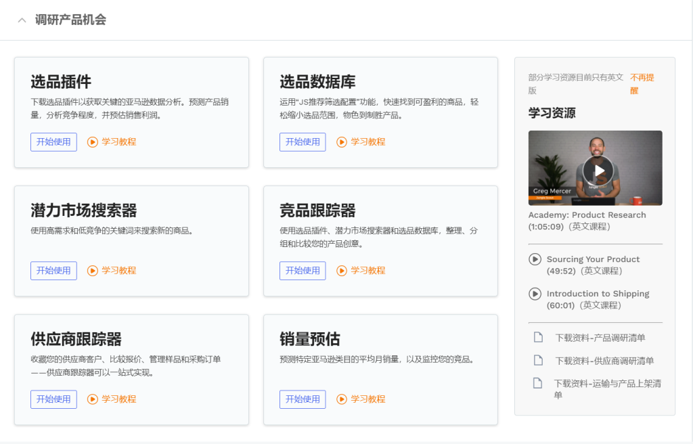Download 下载资料-供应商调研清单
Viewport: 693px width, 444px height.
click(x=604, y=361)
